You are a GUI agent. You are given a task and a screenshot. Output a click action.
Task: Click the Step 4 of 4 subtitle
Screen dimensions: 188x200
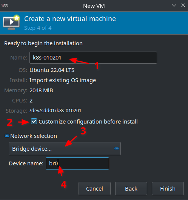pos(38,28)
